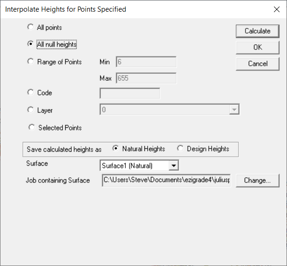287x266 pixels.
Task: Switch to Design Heights radio option
Action: 180,149
